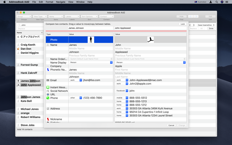Open the Navigate menu

point(61,2)
